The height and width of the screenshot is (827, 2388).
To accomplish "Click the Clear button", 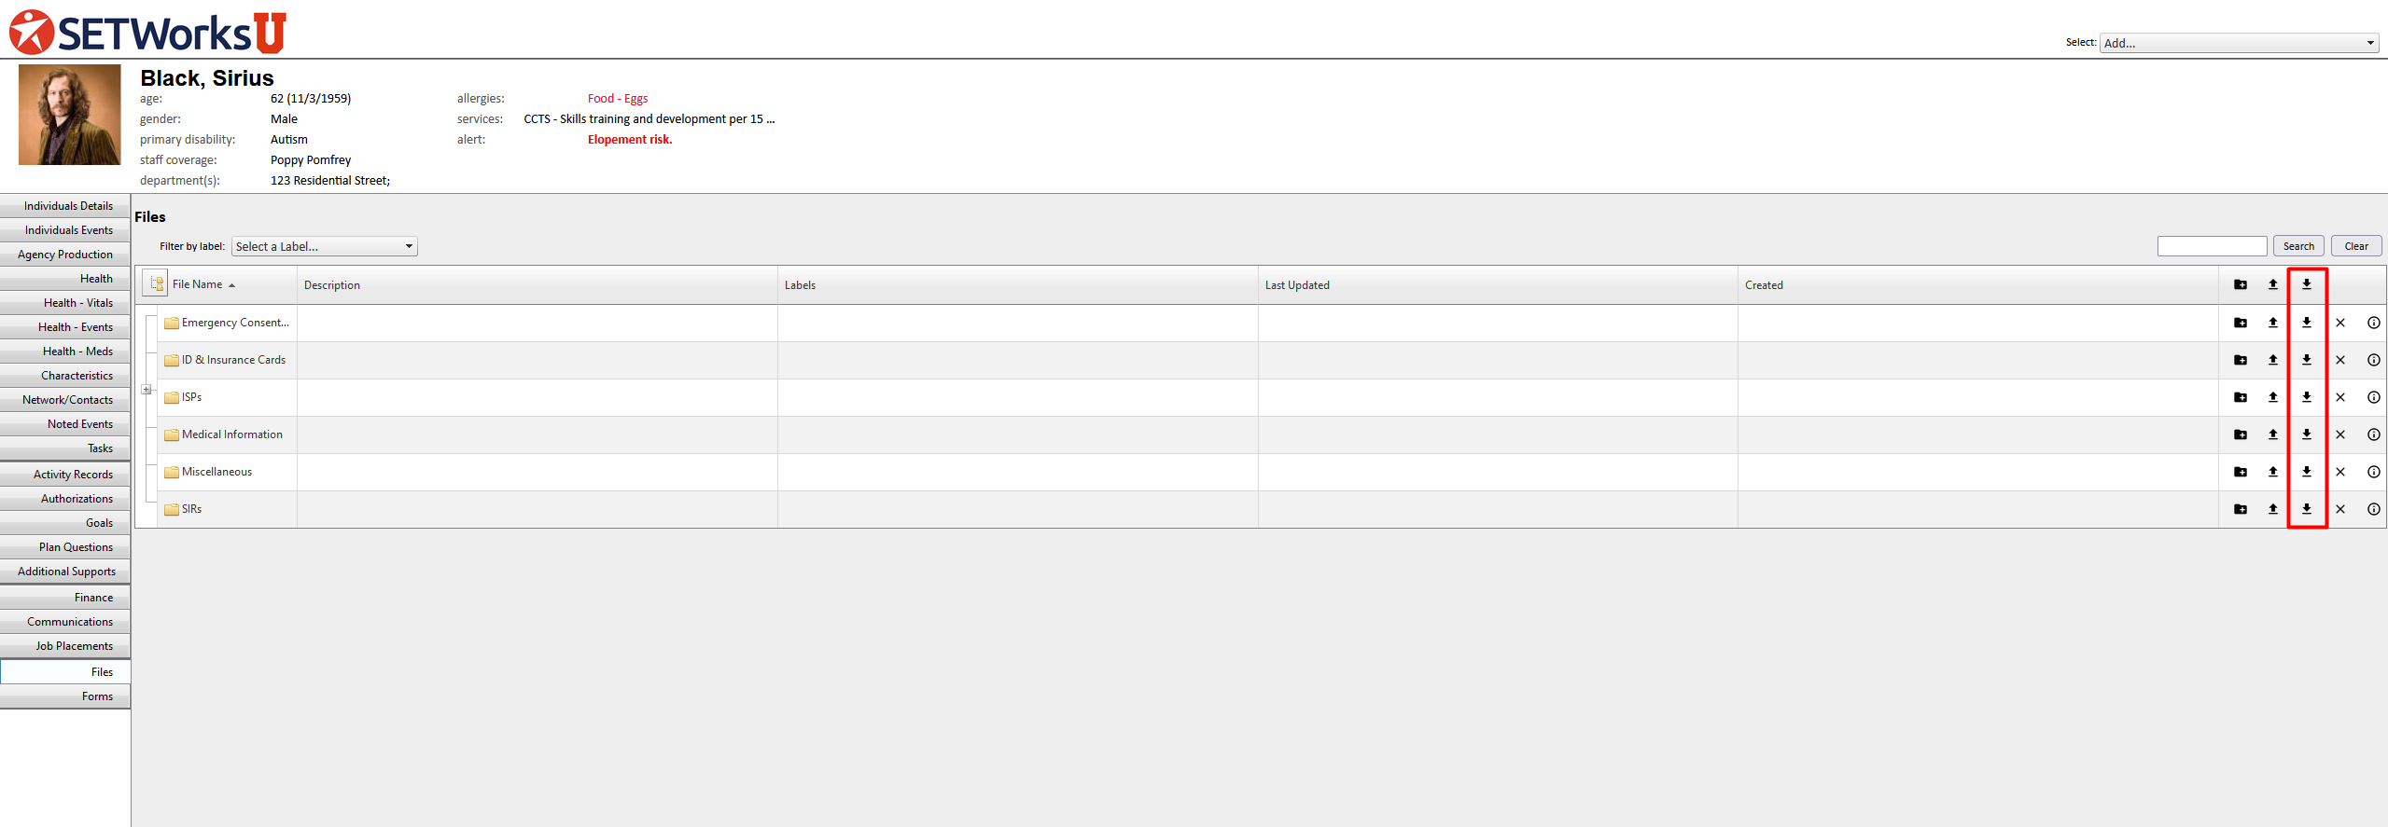I will click(x=2355, y=246).
